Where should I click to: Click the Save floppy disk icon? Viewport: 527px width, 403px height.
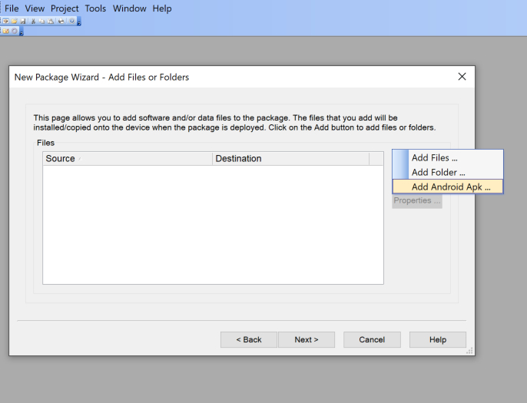[23, 21]
